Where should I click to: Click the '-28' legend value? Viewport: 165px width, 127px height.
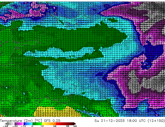coord(5,126)
